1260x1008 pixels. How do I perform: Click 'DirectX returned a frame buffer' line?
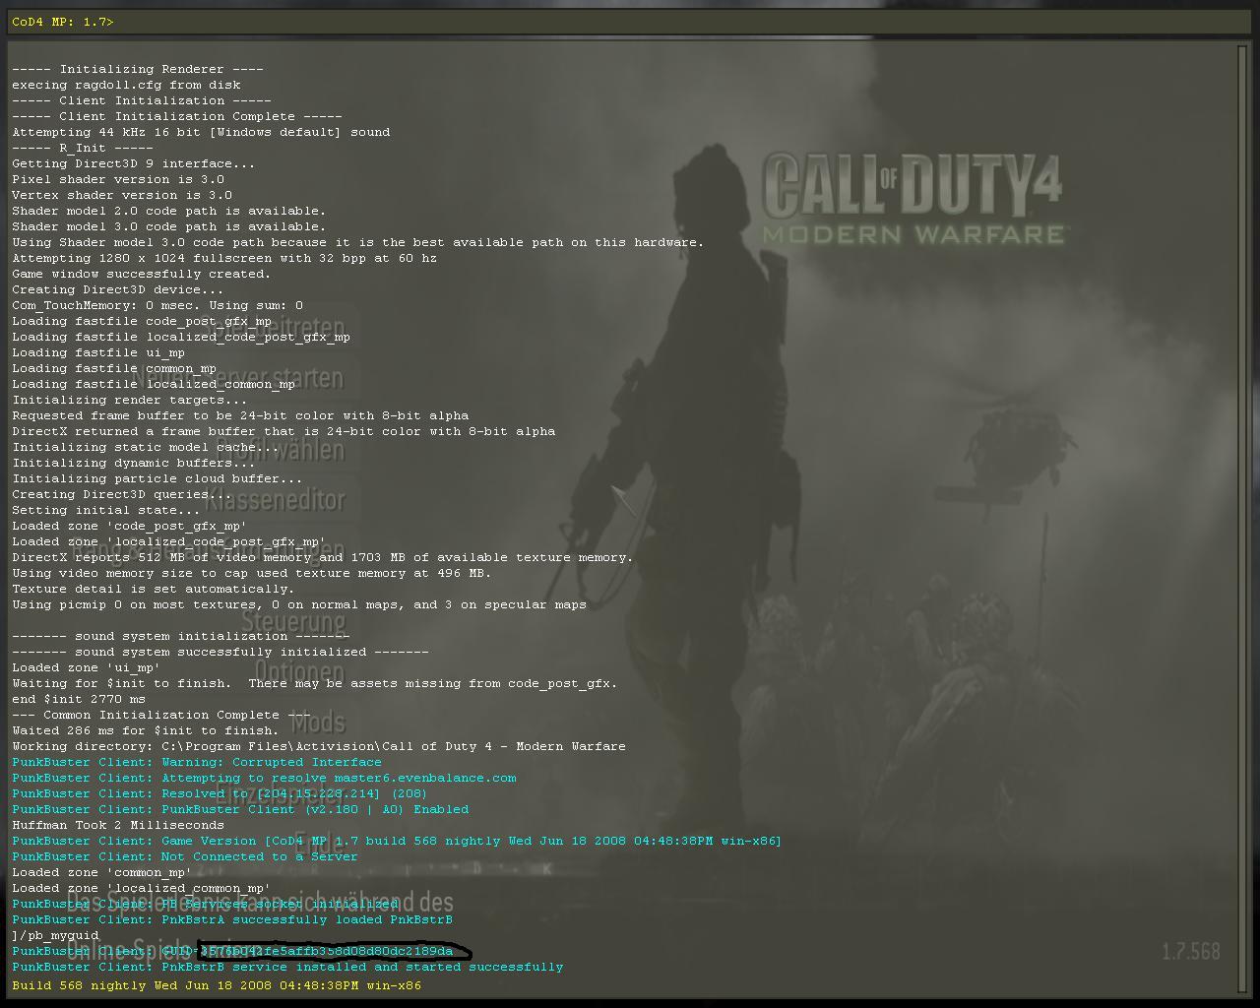coord(283,431)
